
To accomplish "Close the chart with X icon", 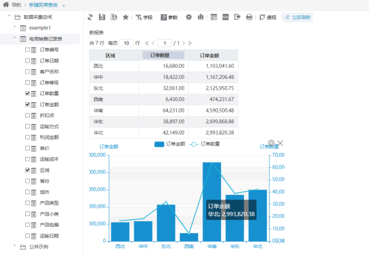I will [280, 143].
